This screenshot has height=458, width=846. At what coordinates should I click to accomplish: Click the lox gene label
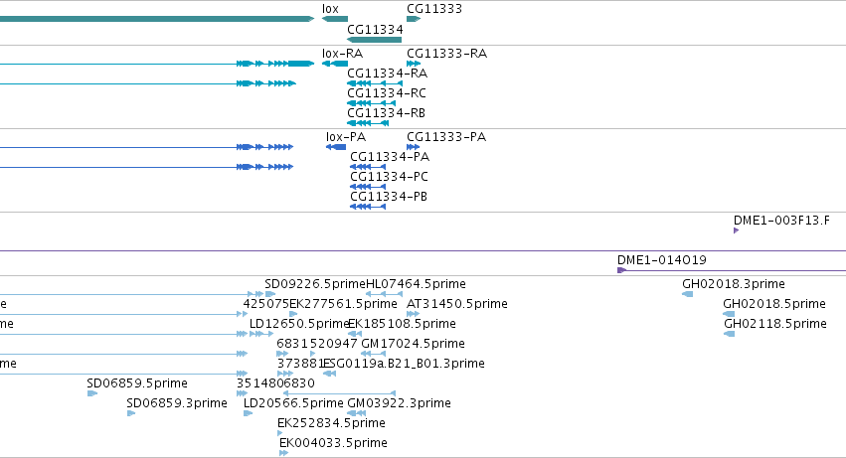click(330, 9)
